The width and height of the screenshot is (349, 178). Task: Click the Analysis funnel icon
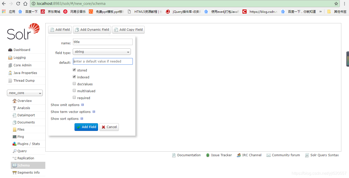(x=15, y=108)
